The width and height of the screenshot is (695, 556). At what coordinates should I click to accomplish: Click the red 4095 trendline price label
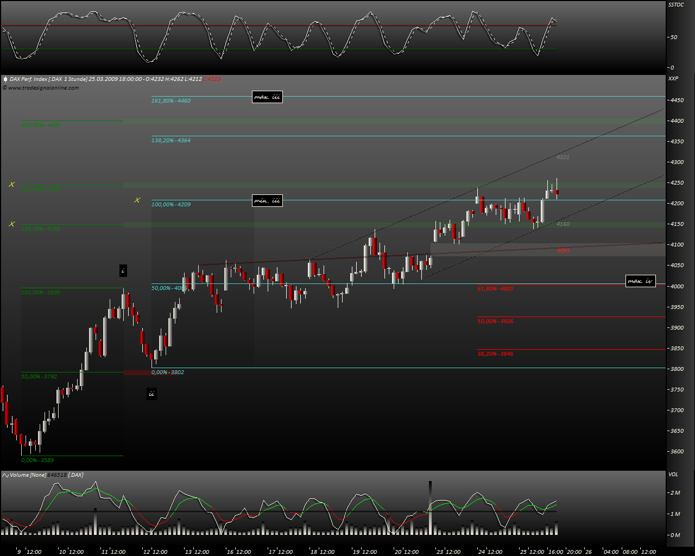(563, 251)
